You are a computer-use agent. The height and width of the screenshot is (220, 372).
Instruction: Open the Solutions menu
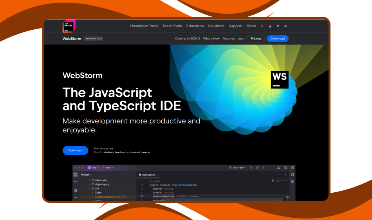(x=216, y=26)
